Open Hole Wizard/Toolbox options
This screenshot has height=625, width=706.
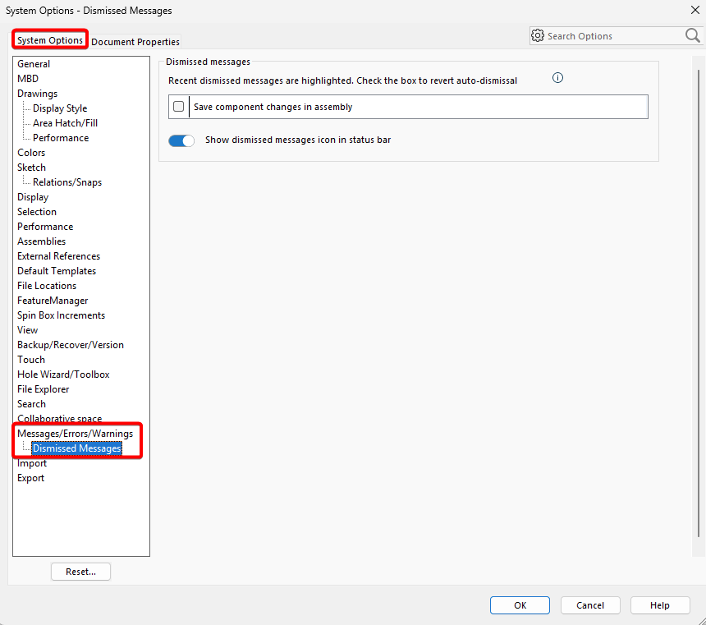coord(63,375)
